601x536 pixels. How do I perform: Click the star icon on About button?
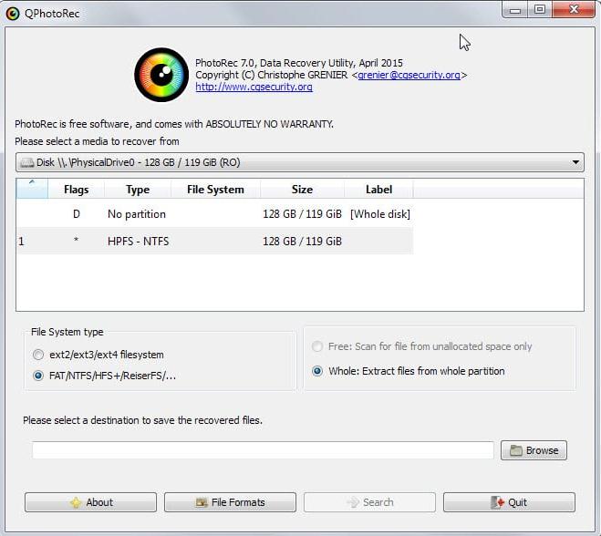coord(76,502)
